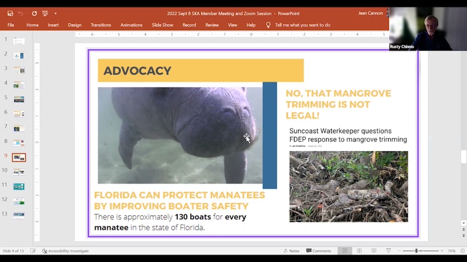Click the zoom slider handle
Image resolution: width=467 pixels, height=262 pixels.
point(416,251)
